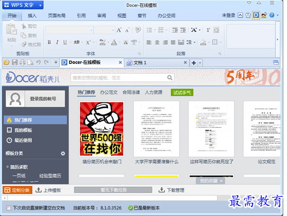Screen dimensions: 287x216
Task: Click the Save icon in quick toolbar
Action: [x=15, y=63]
